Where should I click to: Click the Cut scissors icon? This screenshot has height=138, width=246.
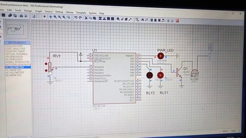pos(86,18)
